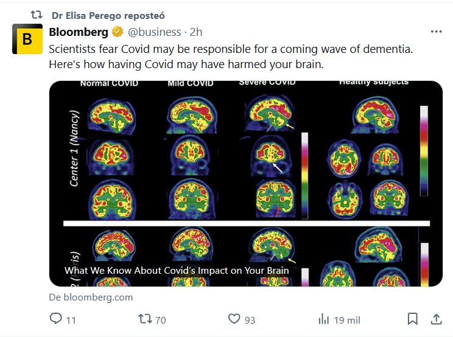453x337 pixels.
Task: Open the brain scan article image
Action: pos(245,170)
